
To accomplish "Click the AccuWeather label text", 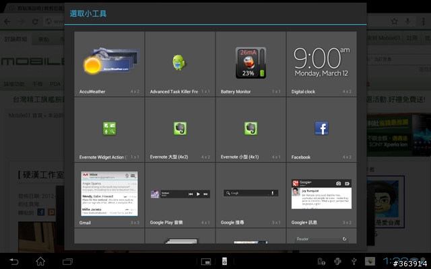I will point(92,91).
